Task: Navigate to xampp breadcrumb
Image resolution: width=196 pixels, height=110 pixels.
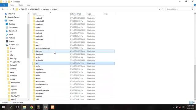Action: point(46,9)
